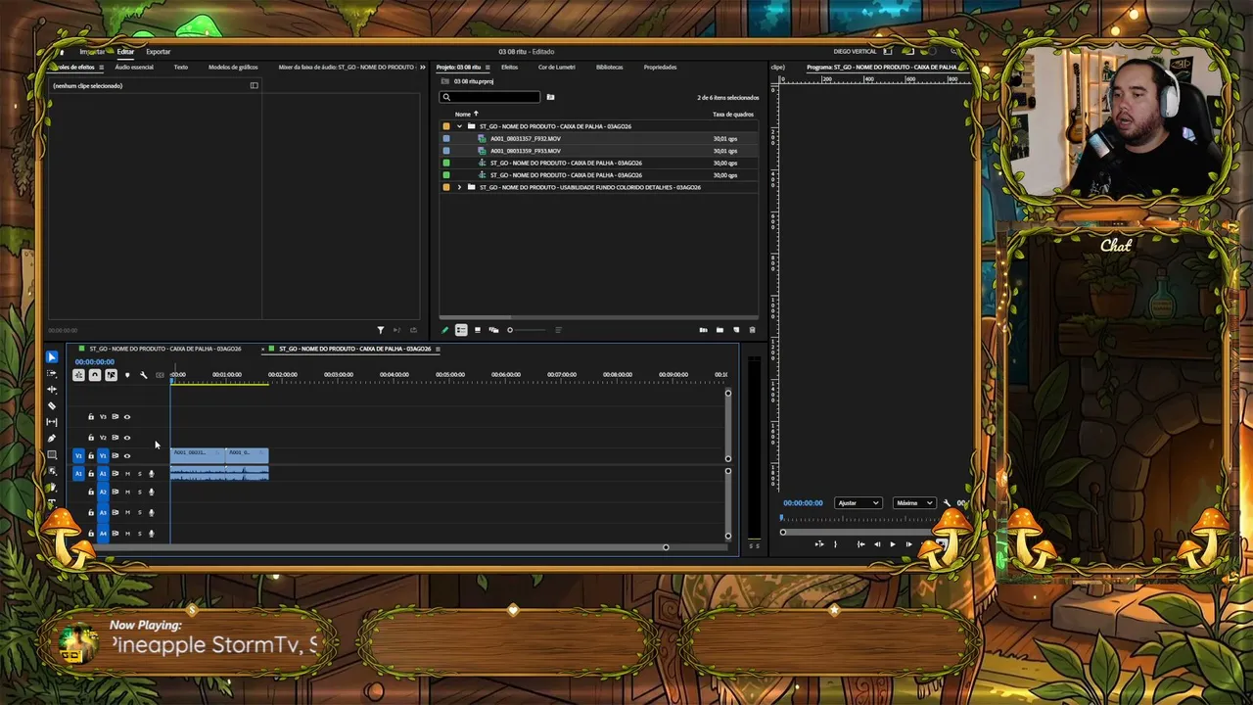Switch Project panel to Freeform view

tap(493, 330)
